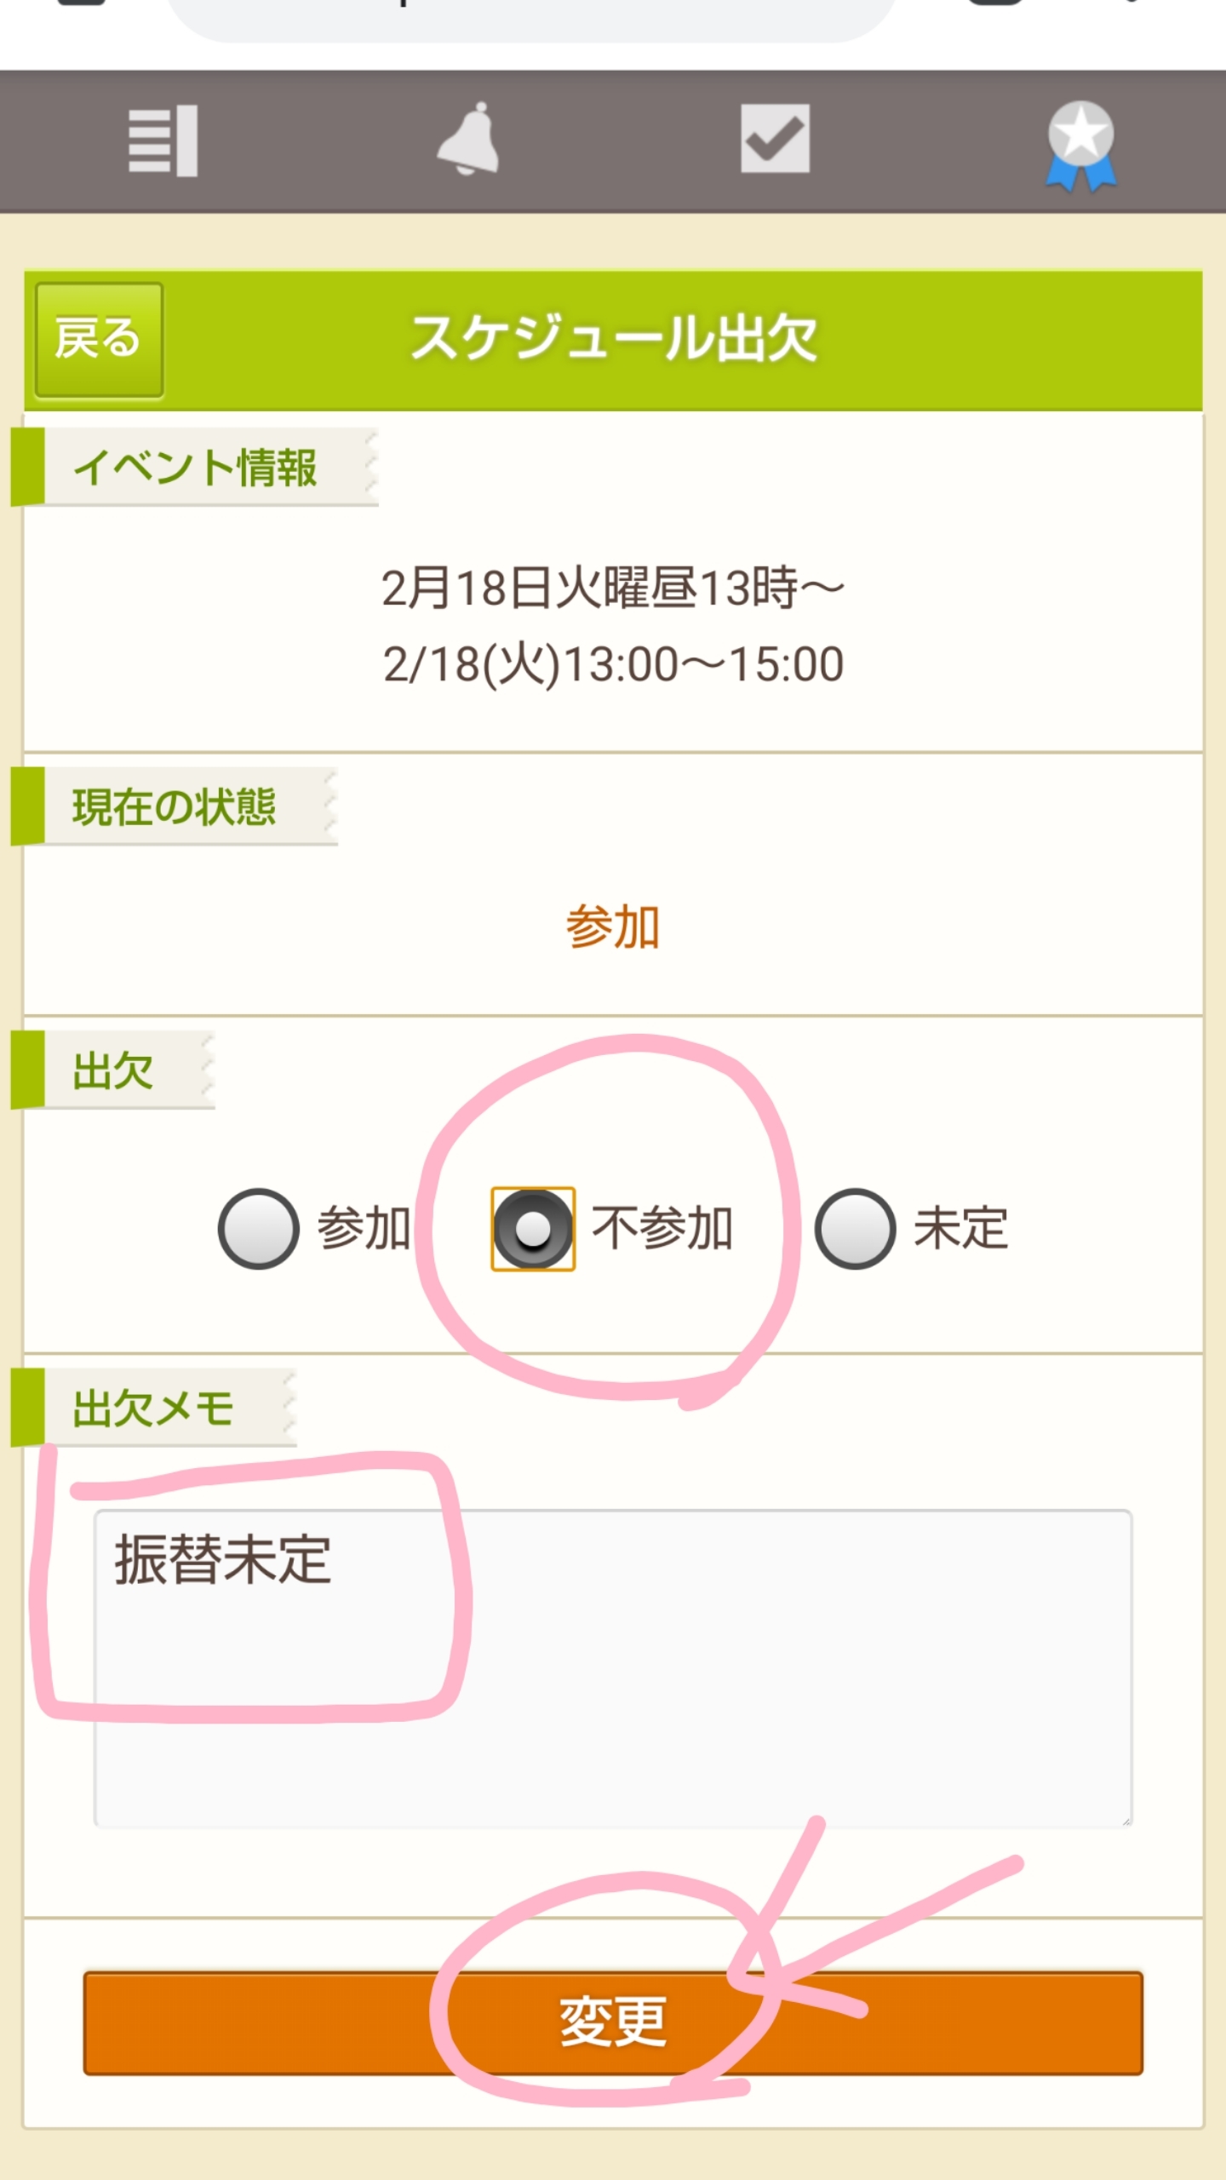Click the memo text area resize handle
1226x2180 pixels.
pyautogui.click(x=1126, y=1821)
